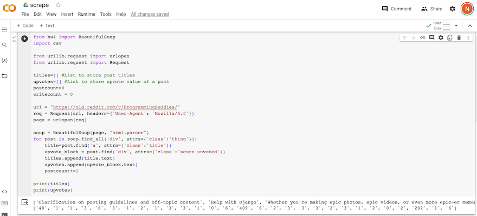
Task: Open notebook settings gear in header
Action: coord(453,9)
